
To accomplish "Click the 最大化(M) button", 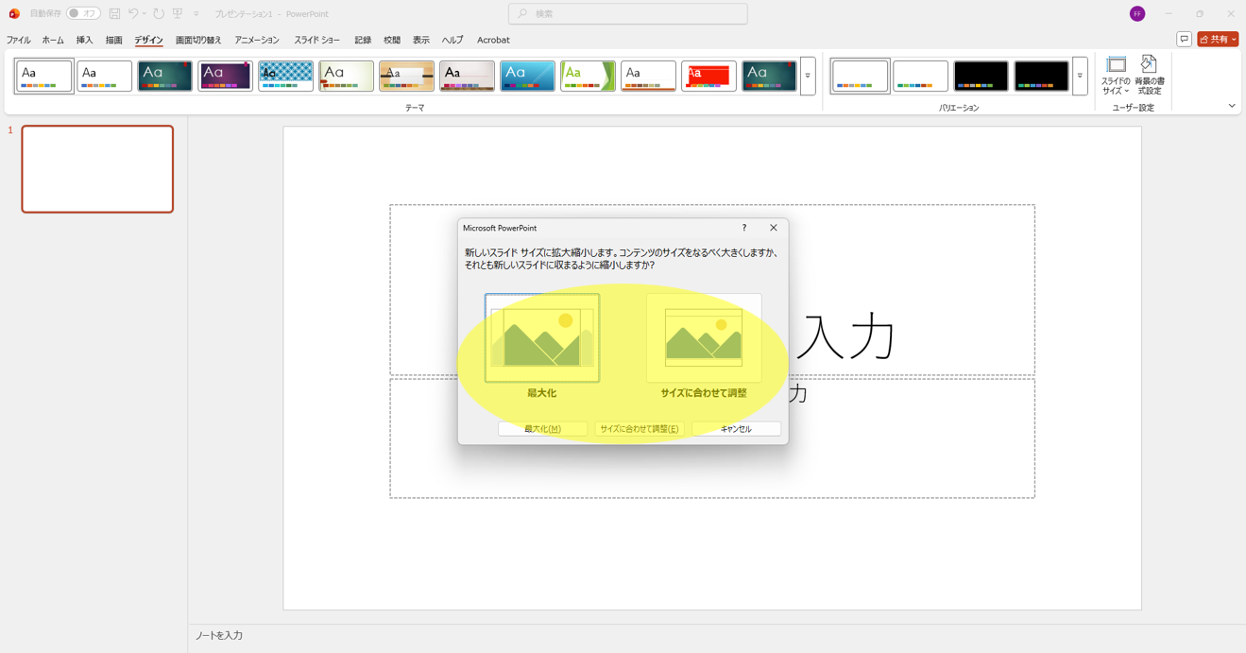I will (x=542, y=429).
